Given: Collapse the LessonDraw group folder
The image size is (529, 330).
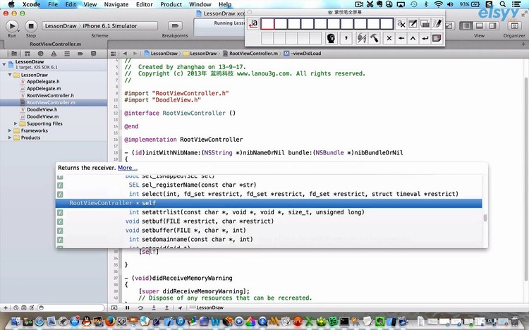Looking at the screenshot, I should tap(10, 75).
